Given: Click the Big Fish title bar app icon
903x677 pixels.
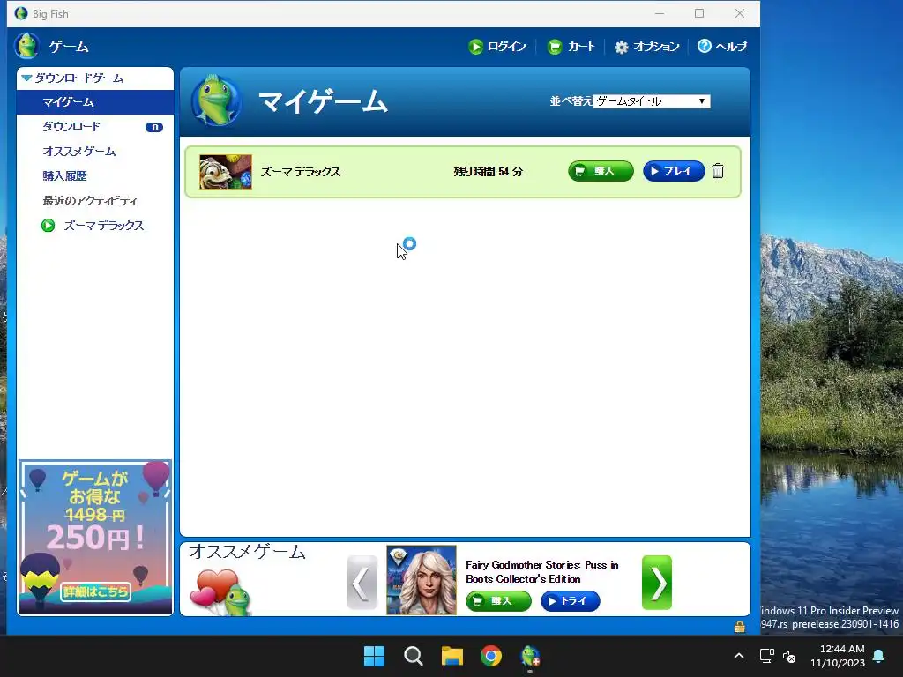Looking at the screenshot, I should 21,13.
